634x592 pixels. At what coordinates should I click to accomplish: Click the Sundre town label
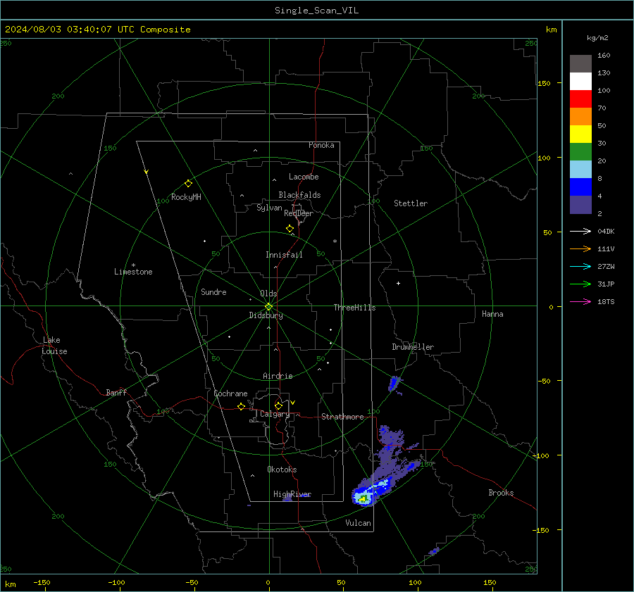[213, 292]
